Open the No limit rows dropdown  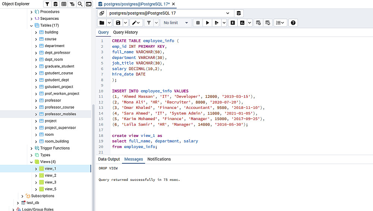[176, 23]
